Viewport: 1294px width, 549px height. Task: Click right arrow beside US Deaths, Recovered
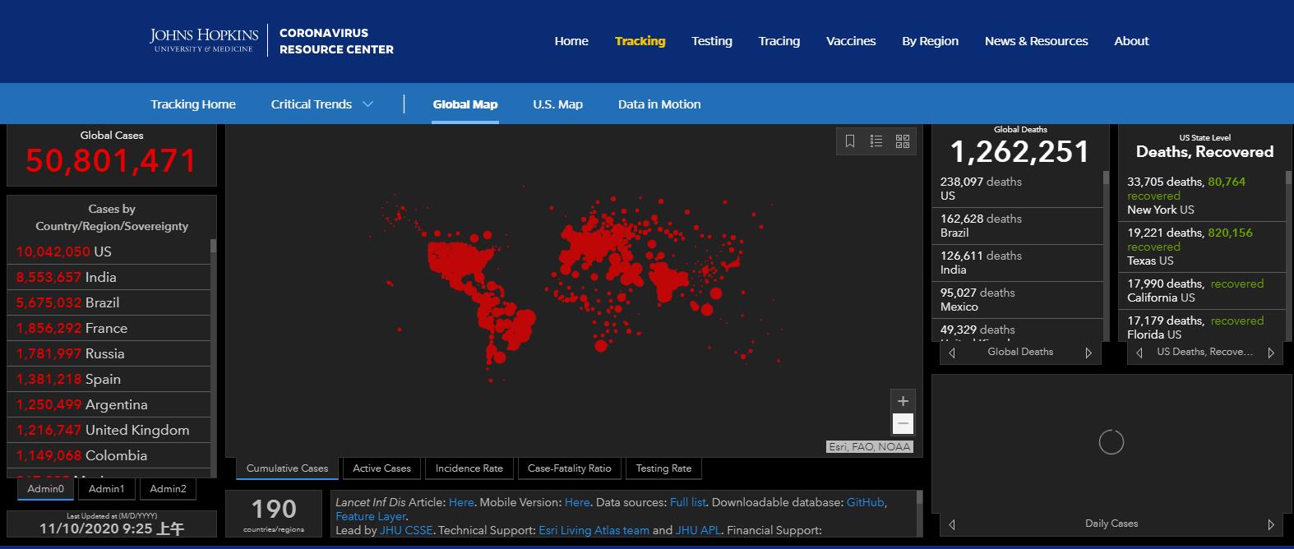[x=1271, y=353]
